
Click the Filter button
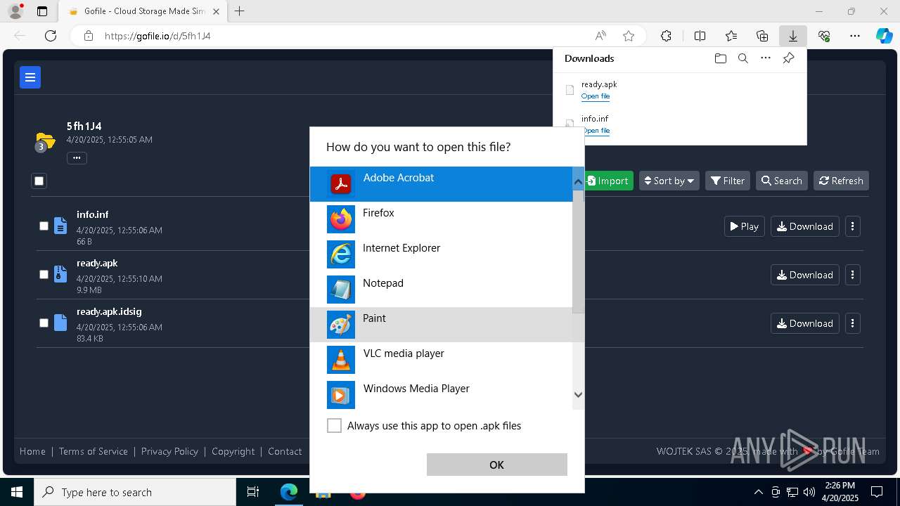728,181
